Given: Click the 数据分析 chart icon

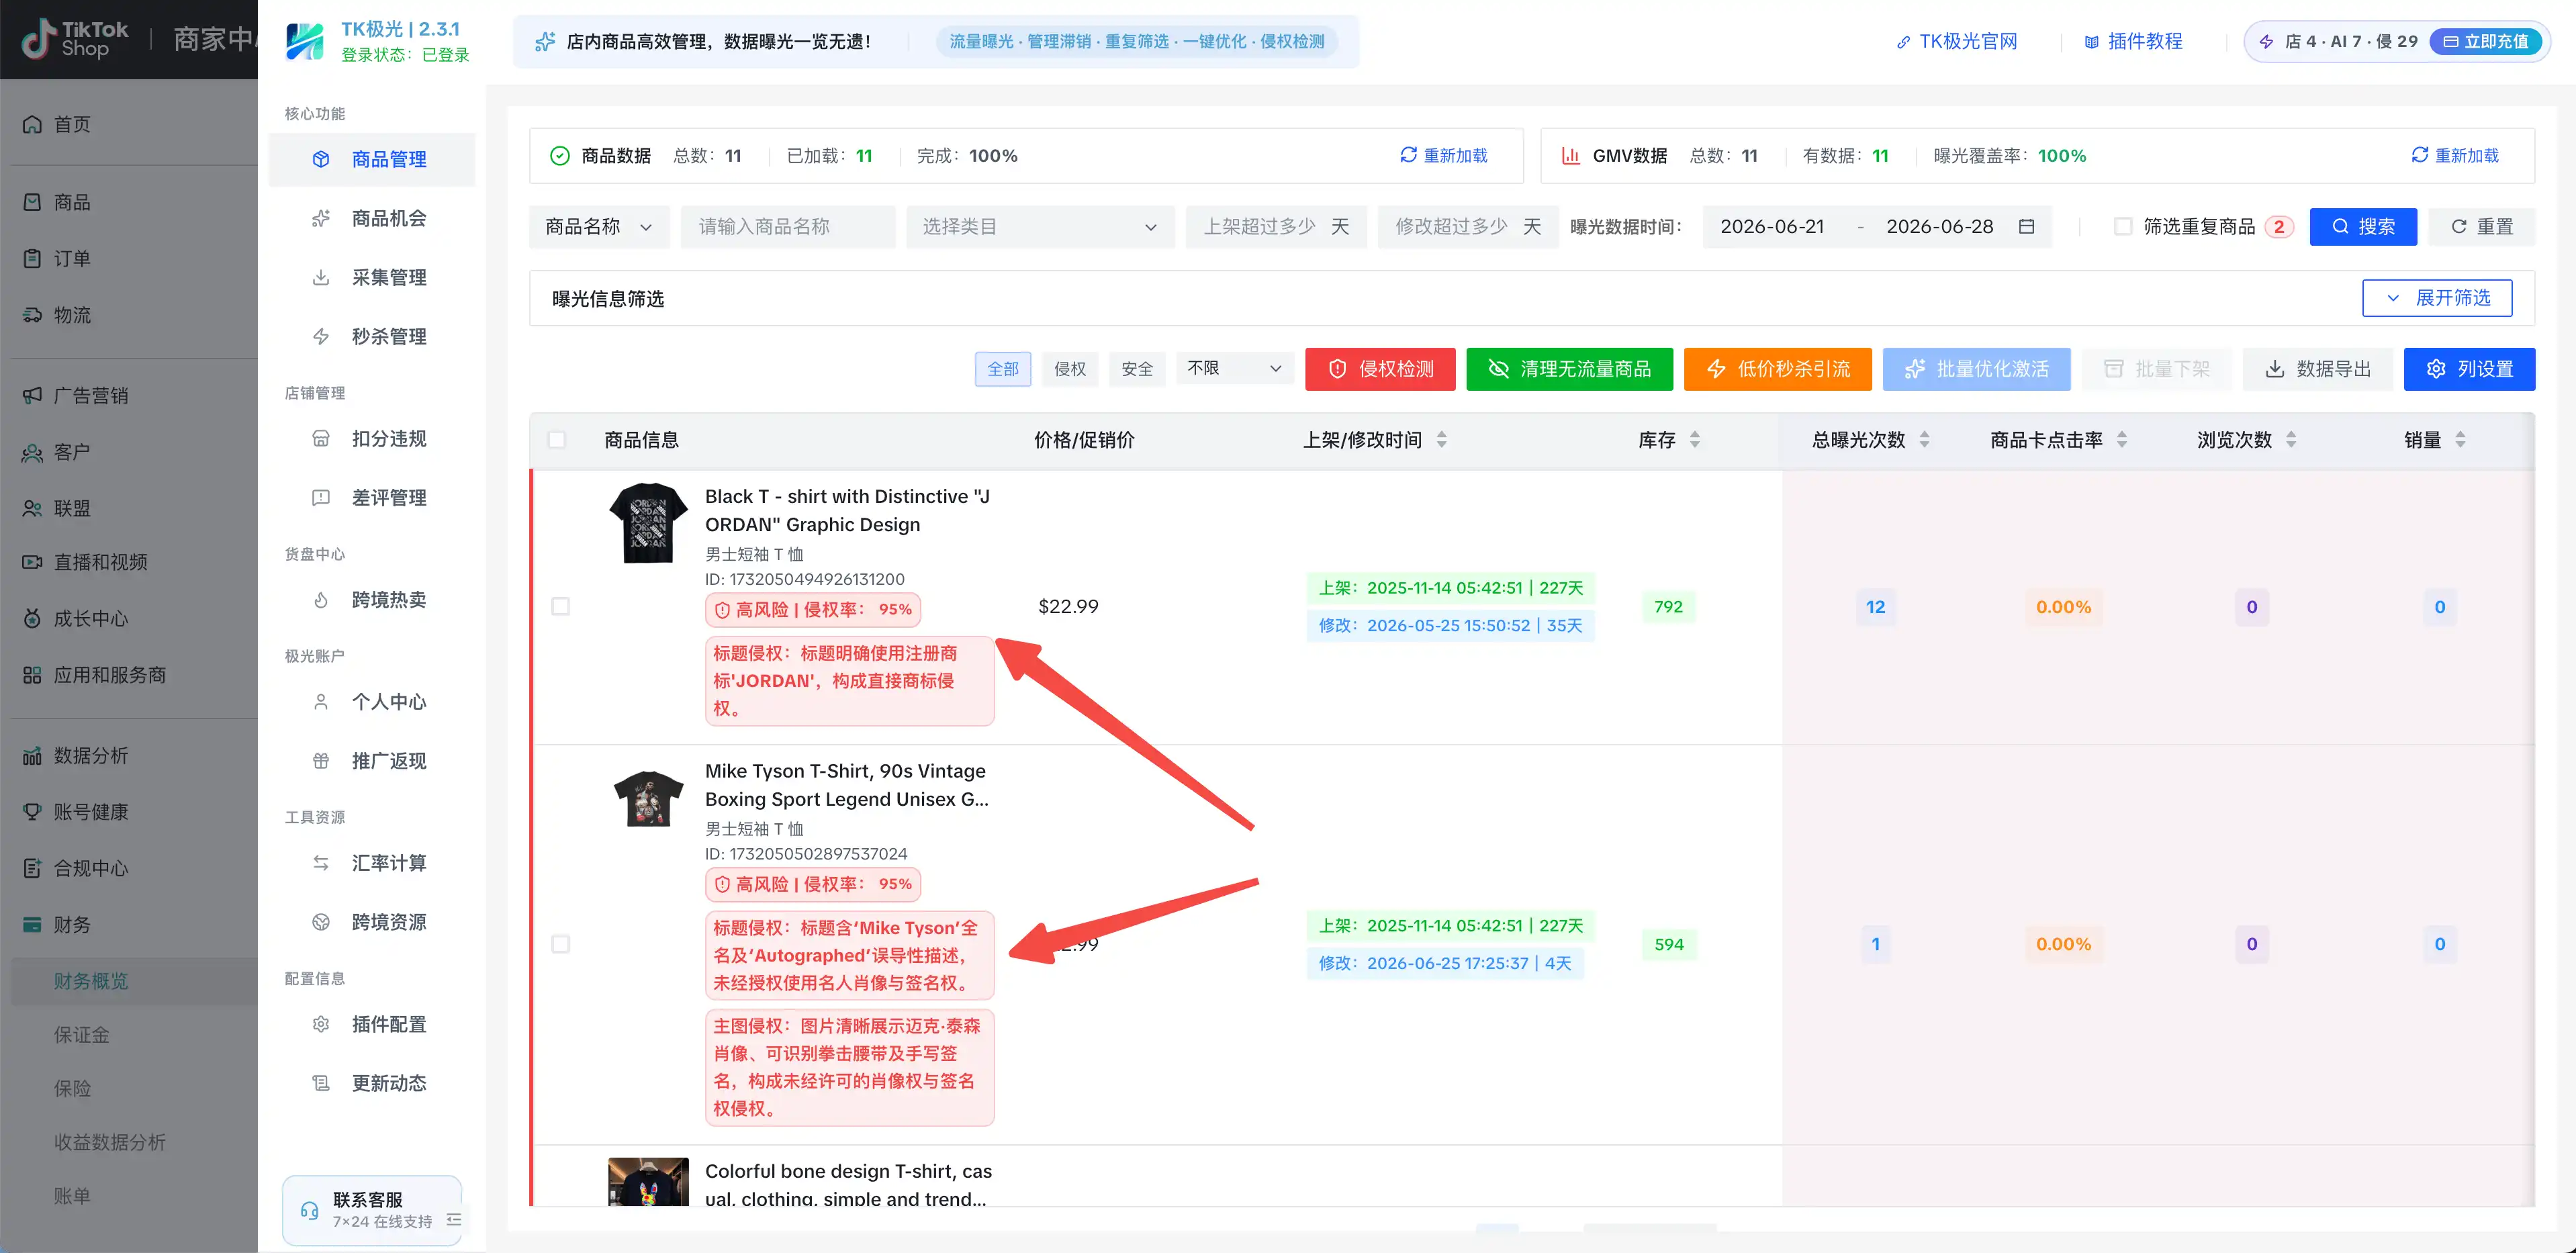Looking at the screenshot, I should 32,755.
